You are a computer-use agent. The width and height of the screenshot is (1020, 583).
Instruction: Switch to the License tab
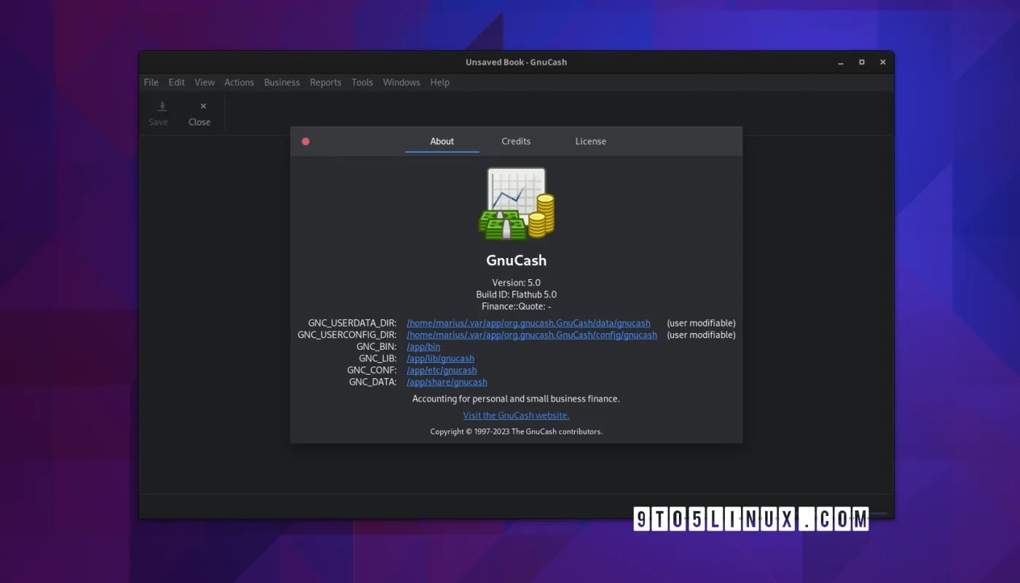(590, 141)
